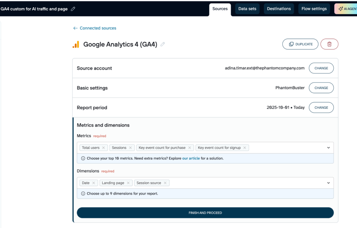Remove the Landing page dimension chip
This screenshot has height=228, width=357.
pyautogui.click(x=128, y=182)
